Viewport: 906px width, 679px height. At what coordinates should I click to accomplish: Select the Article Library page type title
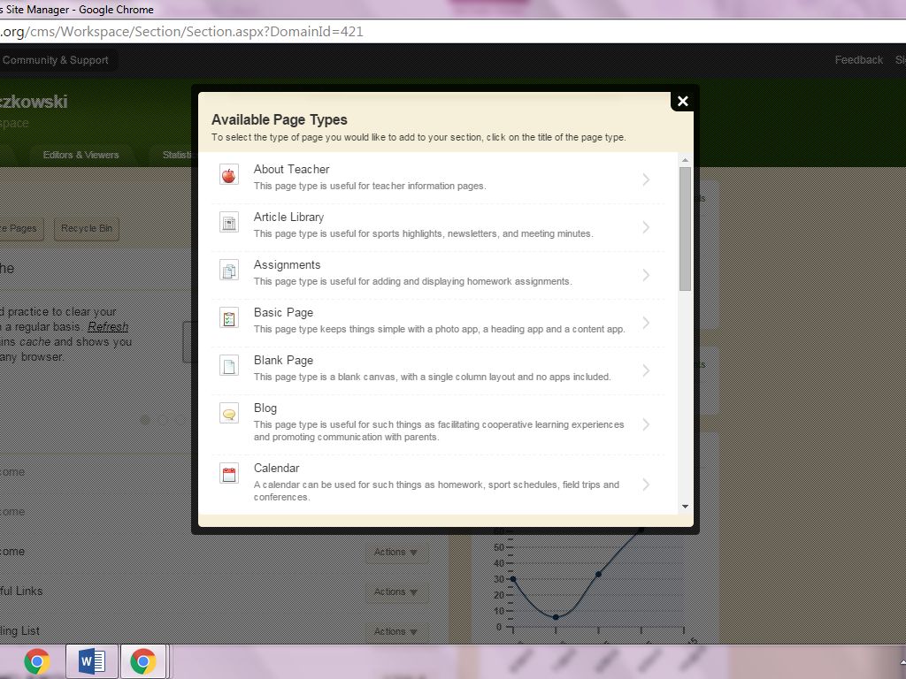click(x=288, y=217)
